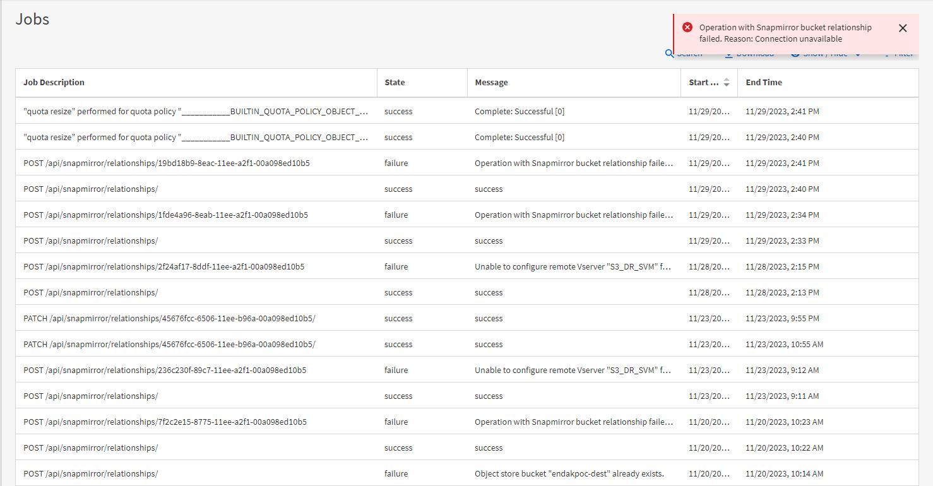Screen dimensions: 933x486
Task: Click the End Time column header
Action: pos(763,82)
